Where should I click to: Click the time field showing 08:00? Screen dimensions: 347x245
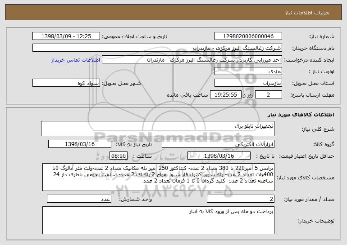[119, 156]
